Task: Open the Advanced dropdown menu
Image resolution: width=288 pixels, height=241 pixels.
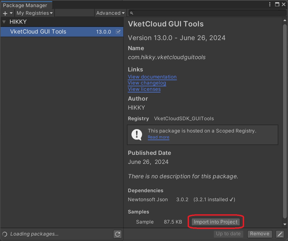Action: pyautogui.click(x=110, y=13)
